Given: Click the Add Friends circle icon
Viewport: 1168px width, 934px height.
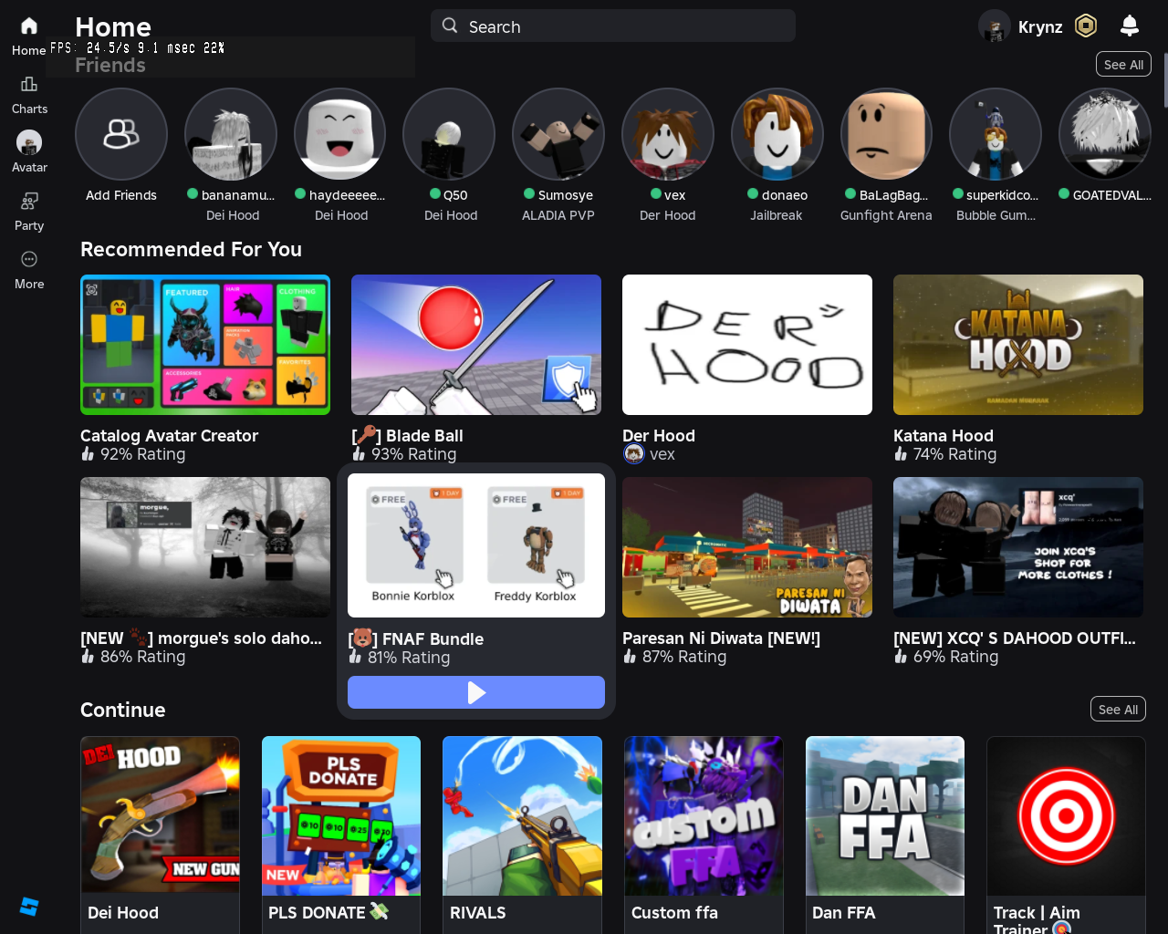Looking at the screenshot, I should (x=121, y=134).
